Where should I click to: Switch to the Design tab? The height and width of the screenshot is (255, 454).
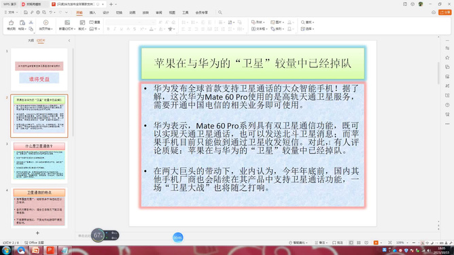coord(105,12)
